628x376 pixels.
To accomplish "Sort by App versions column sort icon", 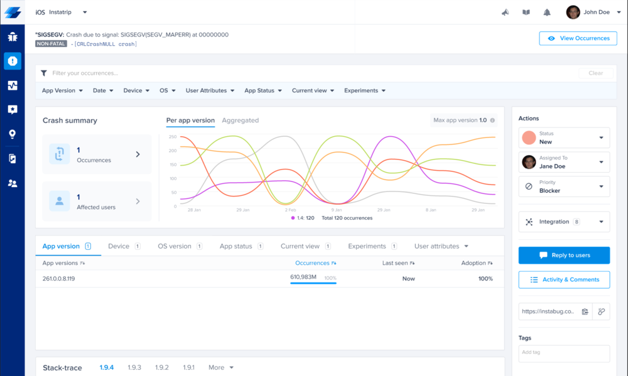I will tap(82, 263).
